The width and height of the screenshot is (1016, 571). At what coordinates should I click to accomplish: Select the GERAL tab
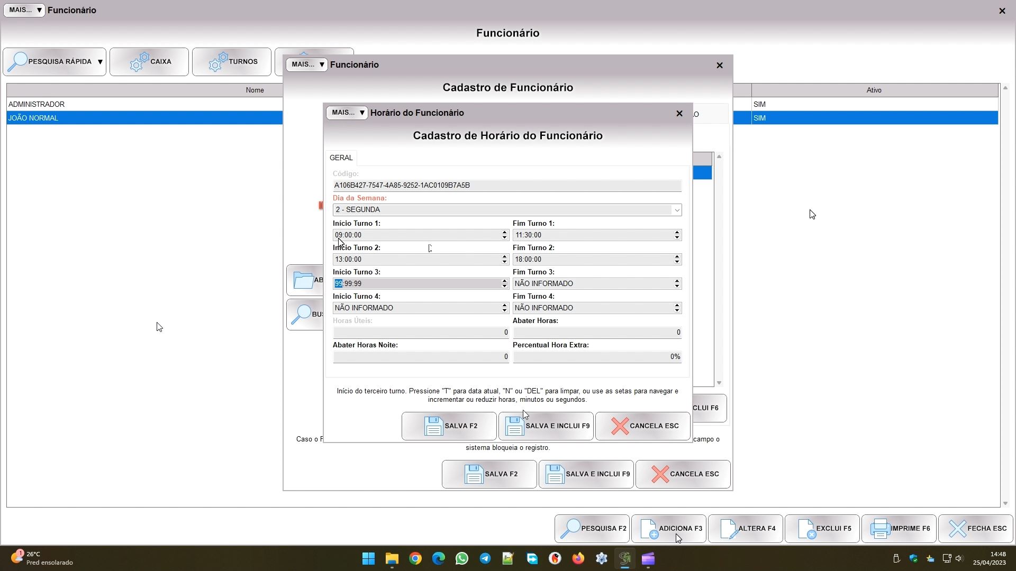[341, 158]
